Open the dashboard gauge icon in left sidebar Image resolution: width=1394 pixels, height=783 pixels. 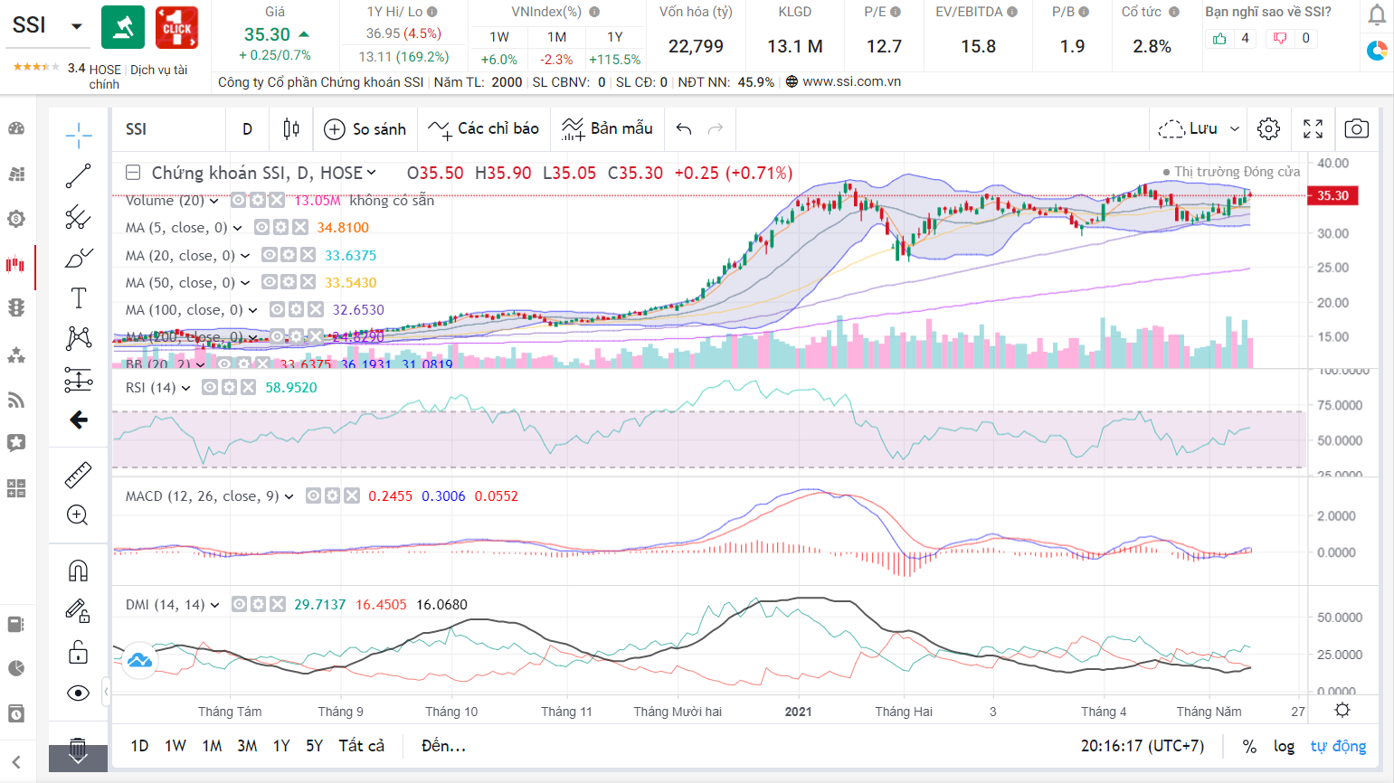tap(16, 129)
